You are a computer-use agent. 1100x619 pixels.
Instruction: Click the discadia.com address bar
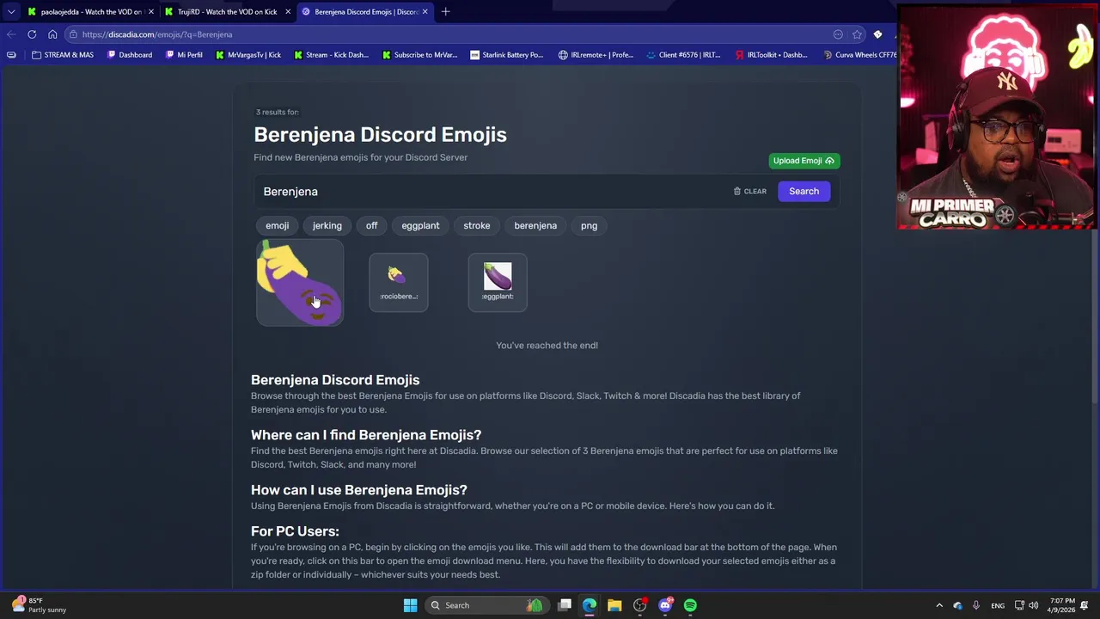click(447, 34)
